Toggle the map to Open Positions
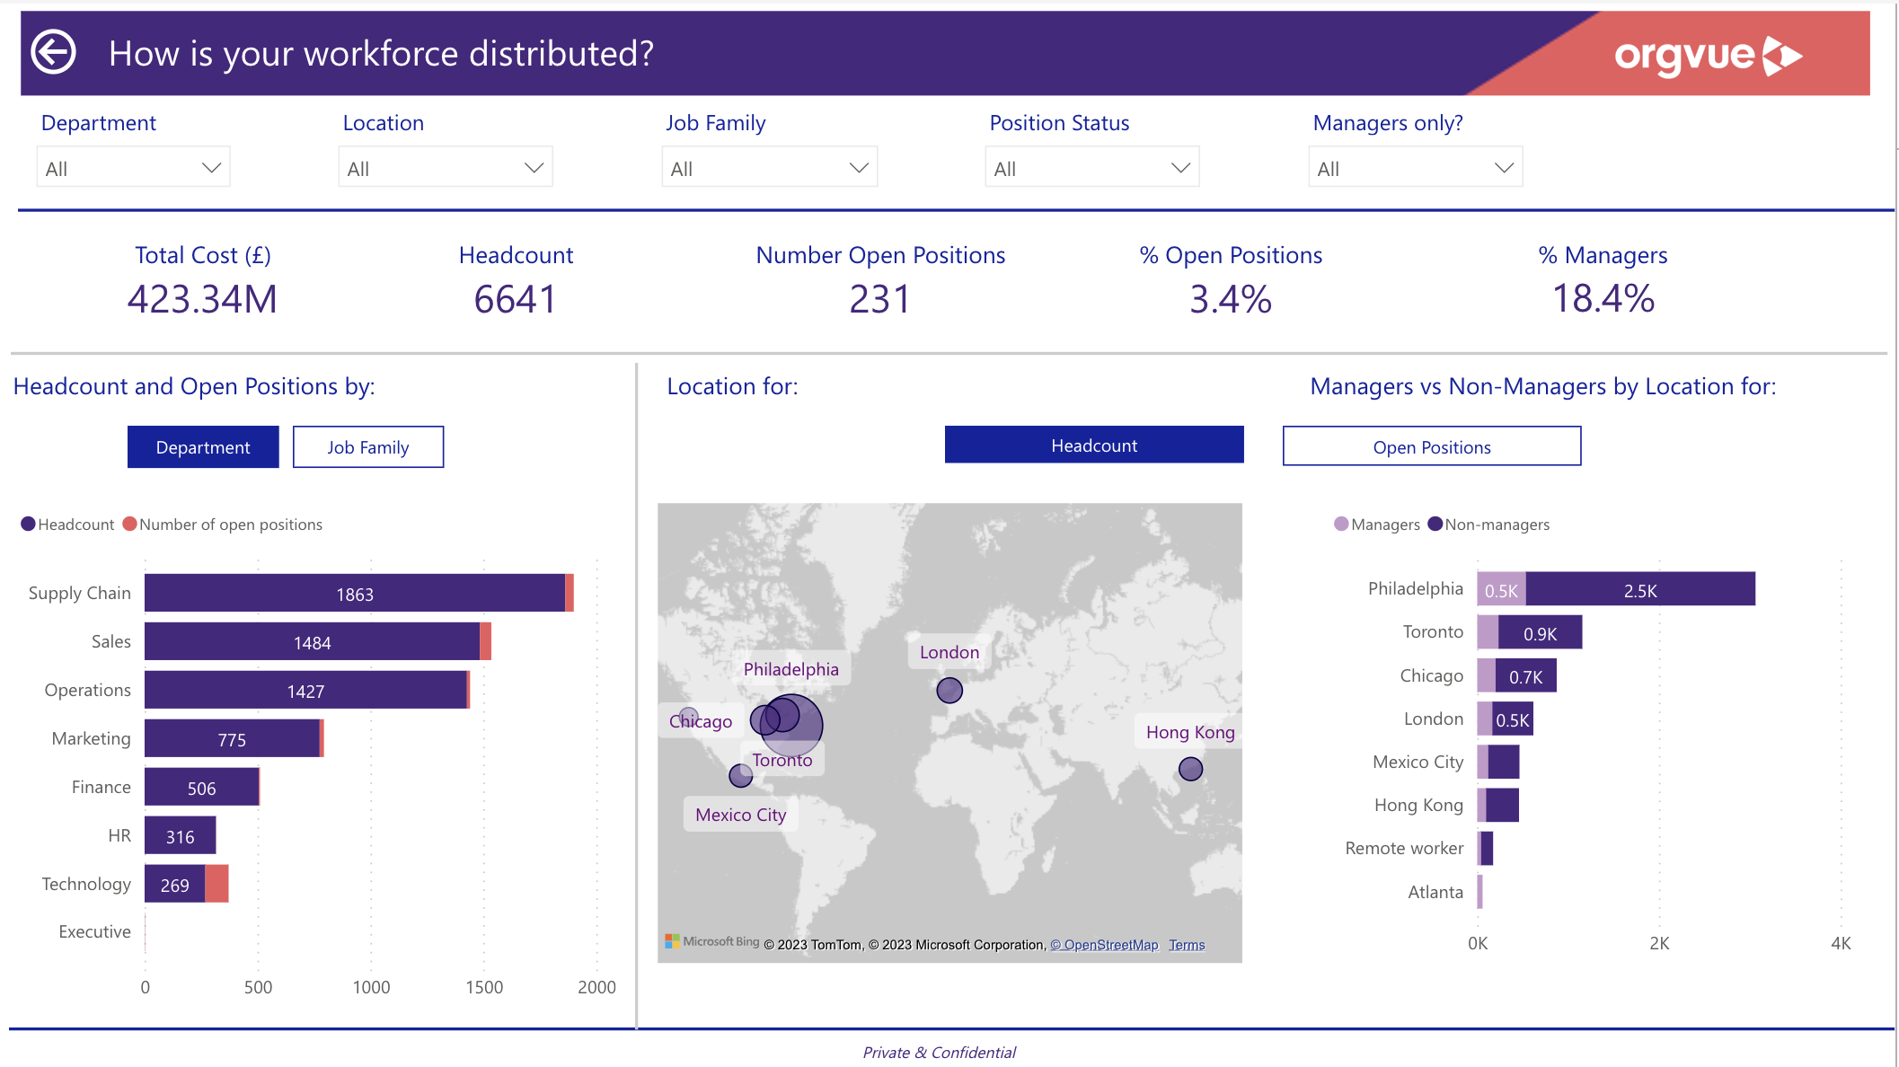 point(1431,446)
